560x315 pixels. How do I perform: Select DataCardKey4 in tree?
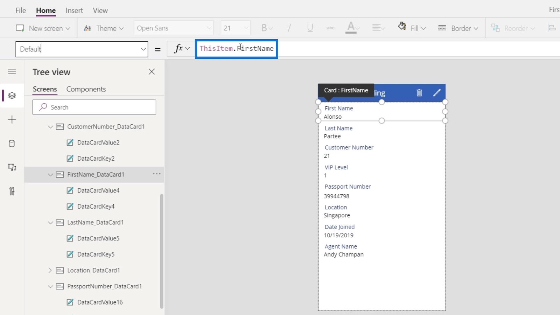[x=96, y=206]
